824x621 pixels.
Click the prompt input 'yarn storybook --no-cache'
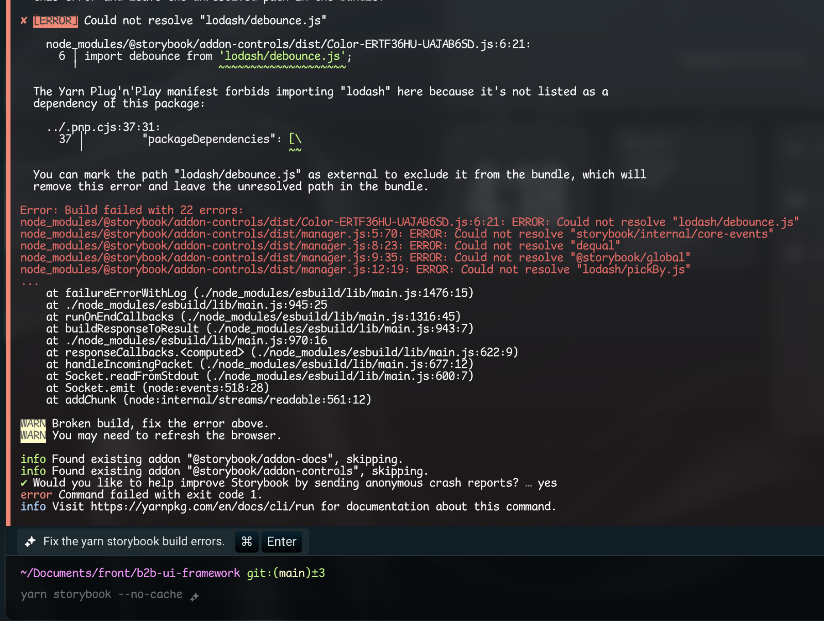pos(101,595)
